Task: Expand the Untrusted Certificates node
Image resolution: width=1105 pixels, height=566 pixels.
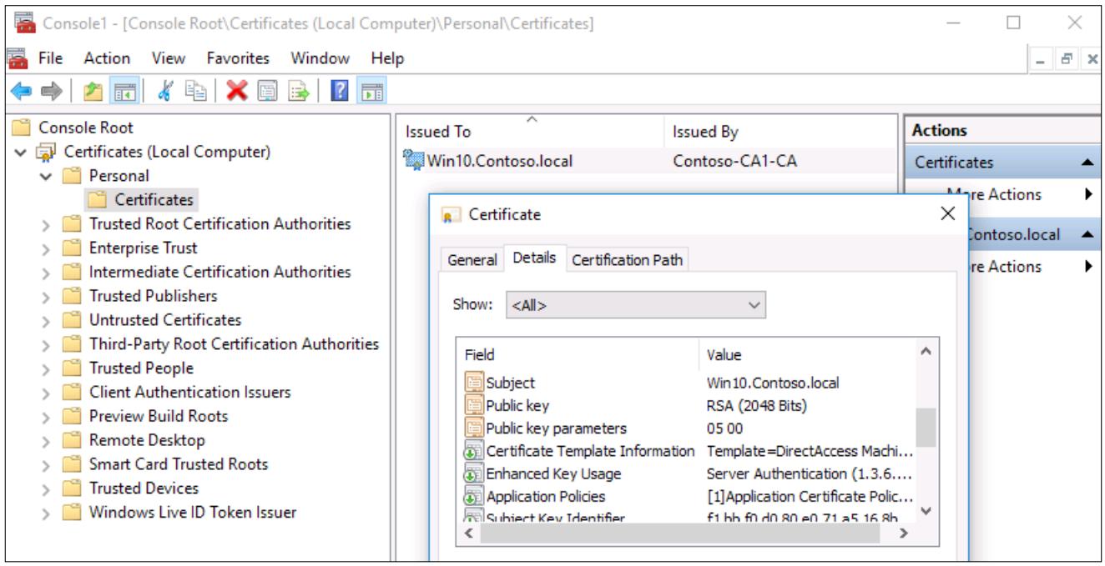Action: [47, 321]
